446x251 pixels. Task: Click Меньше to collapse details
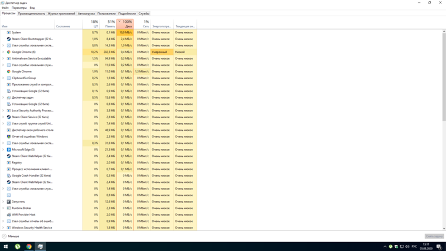(x=11, y=236)
